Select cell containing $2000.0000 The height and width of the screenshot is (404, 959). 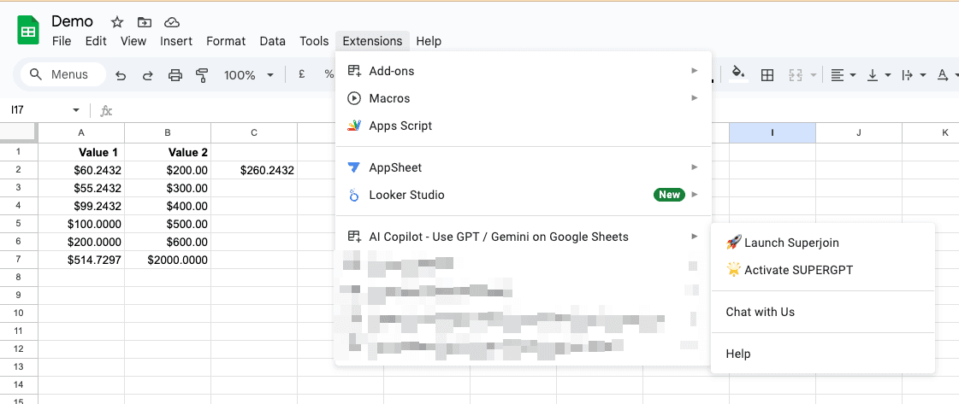pyautogui.click(x=168, y=260)
